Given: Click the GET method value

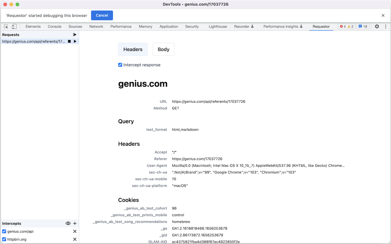Looking at the screenshot, I should [x=176, y=108].
